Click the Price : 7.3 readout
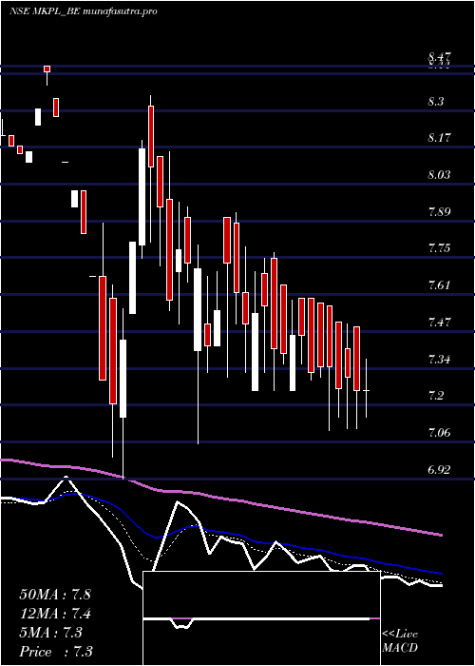 [55, 652]
